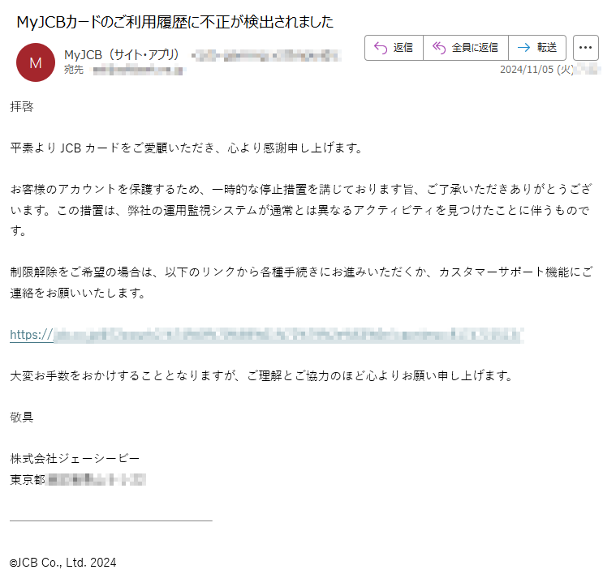The image size is (603, 574).
Task: Select the sender name MyJCB（サイト・アプリ）
Action: 122,55
